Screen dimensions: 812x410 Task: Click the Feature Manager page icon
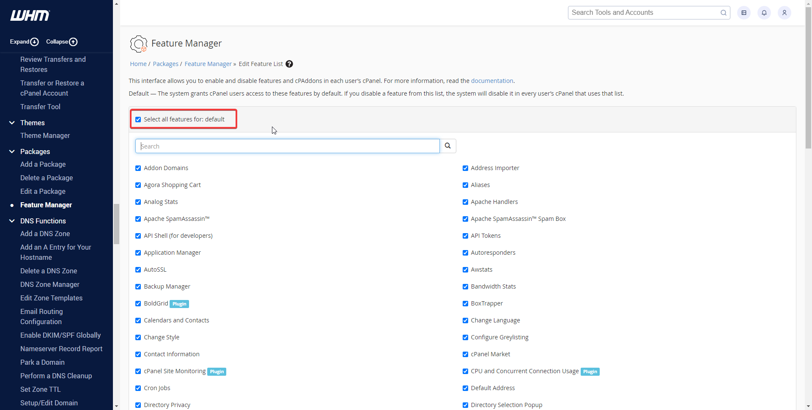[x=139, y=44]
